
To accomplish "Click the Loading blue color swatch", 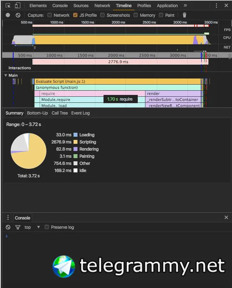I will pos(75,135).
